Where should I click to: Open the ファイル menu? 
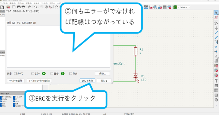point(4,3)
